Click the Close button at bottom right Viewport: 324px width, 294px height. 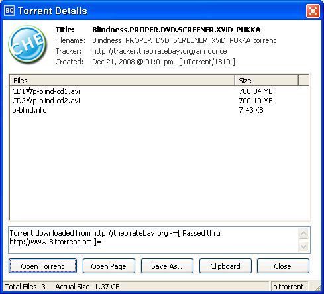click(x=283, y=266)
